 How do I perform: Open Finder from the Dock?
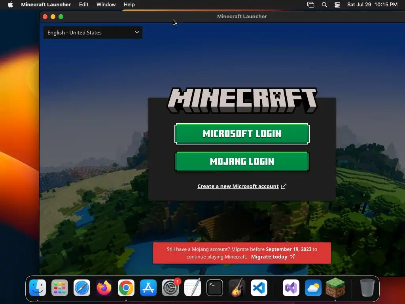click(38, 288)
